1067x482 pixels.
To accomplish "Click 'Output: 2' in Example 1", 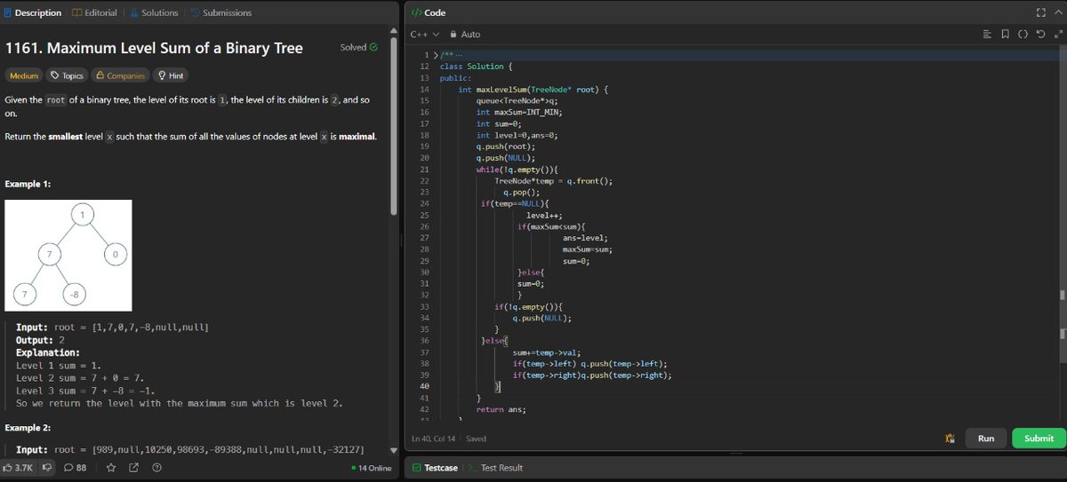I will click(40, 340).
